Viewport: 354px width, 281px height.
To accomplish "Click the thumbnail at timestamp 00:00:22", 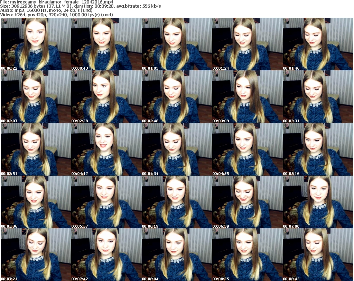I will 36,44.
